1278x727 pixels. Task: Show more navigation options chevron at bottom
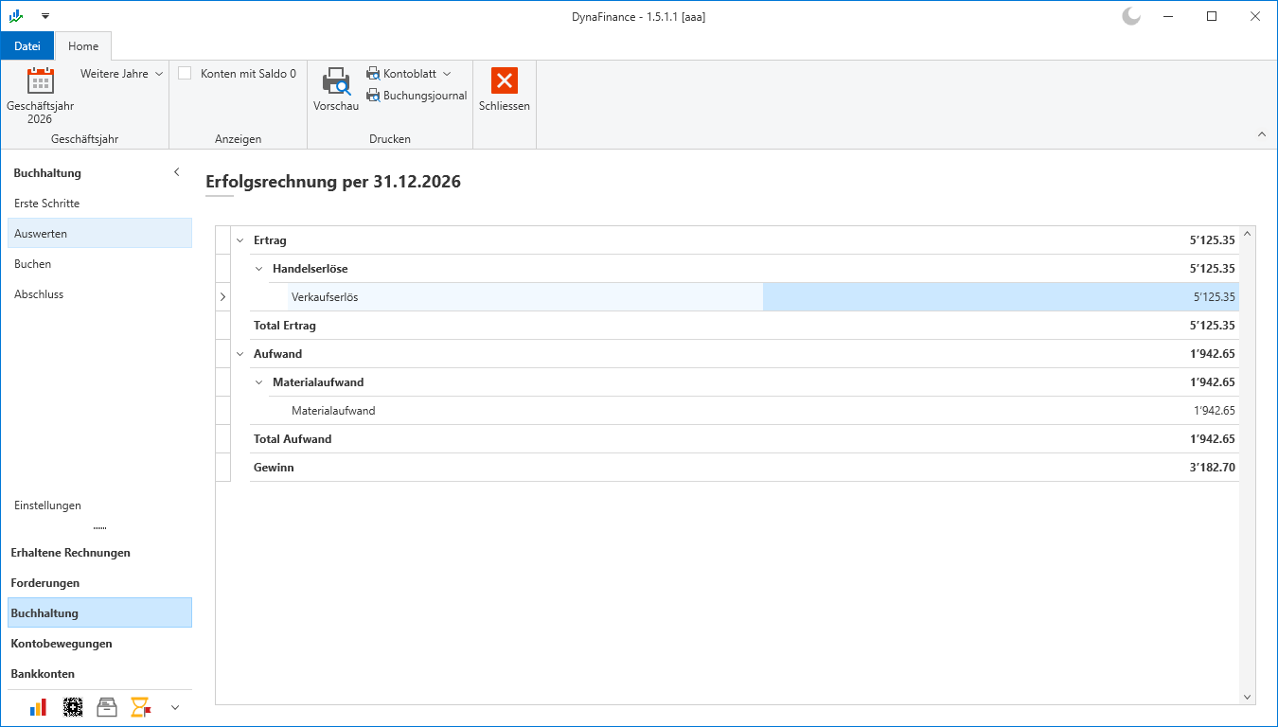175,707
